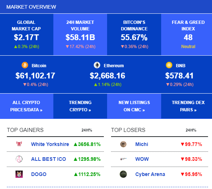Click Bitcoin price $61,102.17
This screenshot has height=189, width=212.
35,76
